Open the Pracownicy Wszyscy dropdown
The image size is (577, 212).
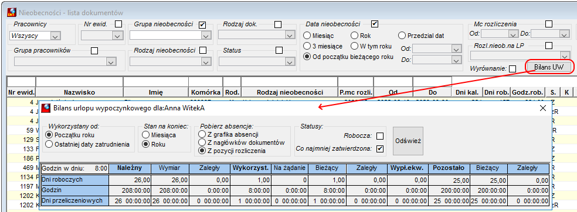(x=56, y=36)
